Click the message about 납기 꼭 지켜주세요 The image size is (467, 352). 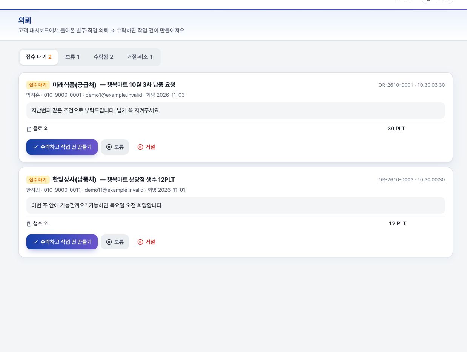[236, 110]
